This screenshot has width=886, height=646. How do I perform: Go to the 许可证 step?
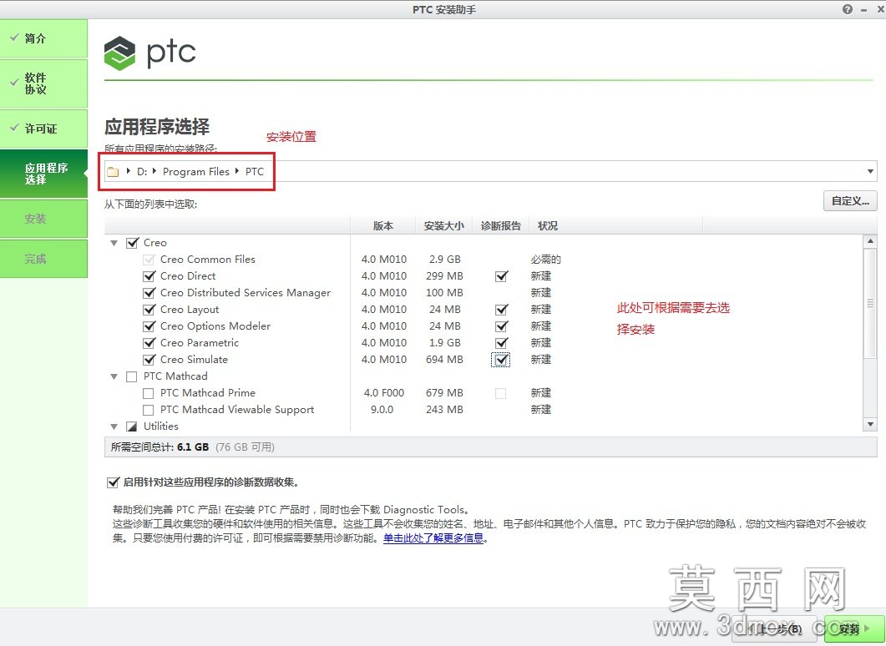(43, 129)
